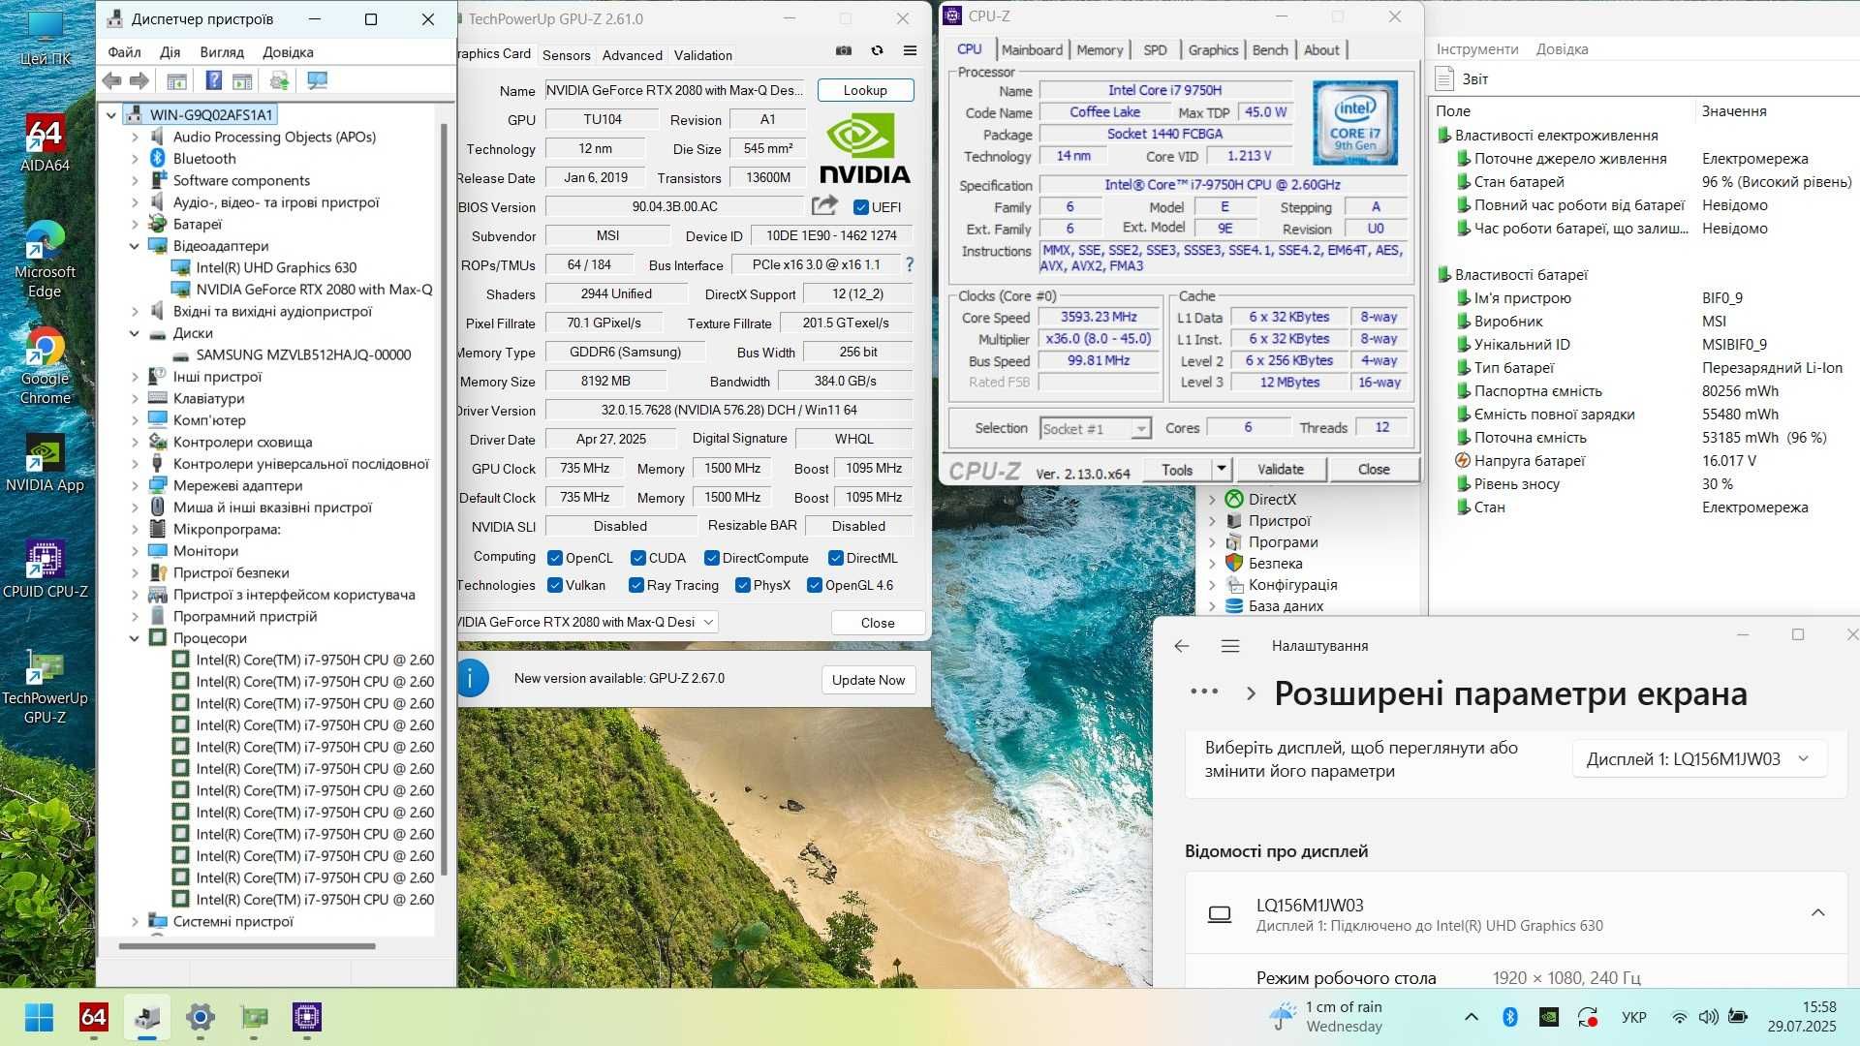This screenshot has height=1046, width=1860.
Task: Collapse the LQ156M1JW03 display details chevron
Action: point(1818,912)
